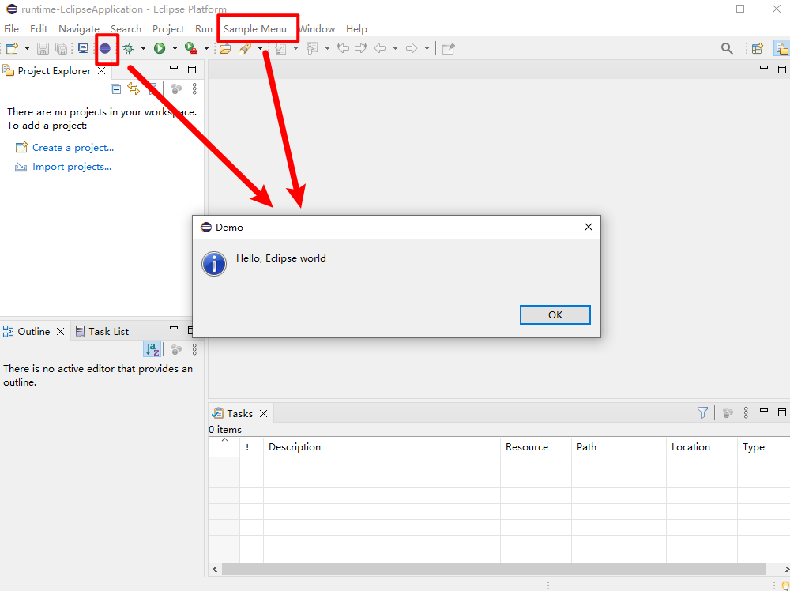790x591 pixels.
Task: Toggle the Pin Editor toolbar icon
Action: pos(449,48)
